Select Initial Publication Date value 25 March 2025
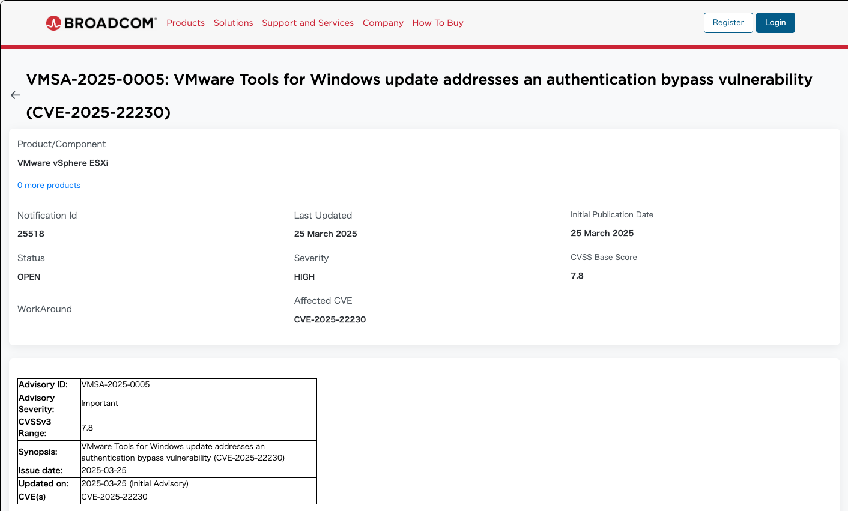848x511 pixels. [602, 233]
